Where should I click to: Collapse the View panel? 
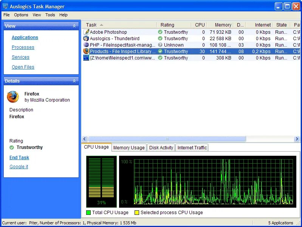(74, 26)
